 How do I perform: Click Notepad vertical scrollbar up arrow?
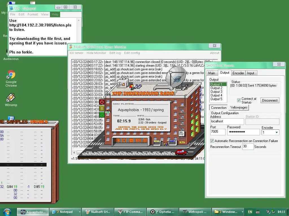tap(79, 20)
